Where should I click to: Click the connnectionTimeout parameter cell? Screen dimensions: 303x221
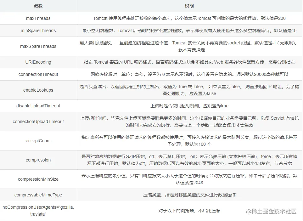38,74
